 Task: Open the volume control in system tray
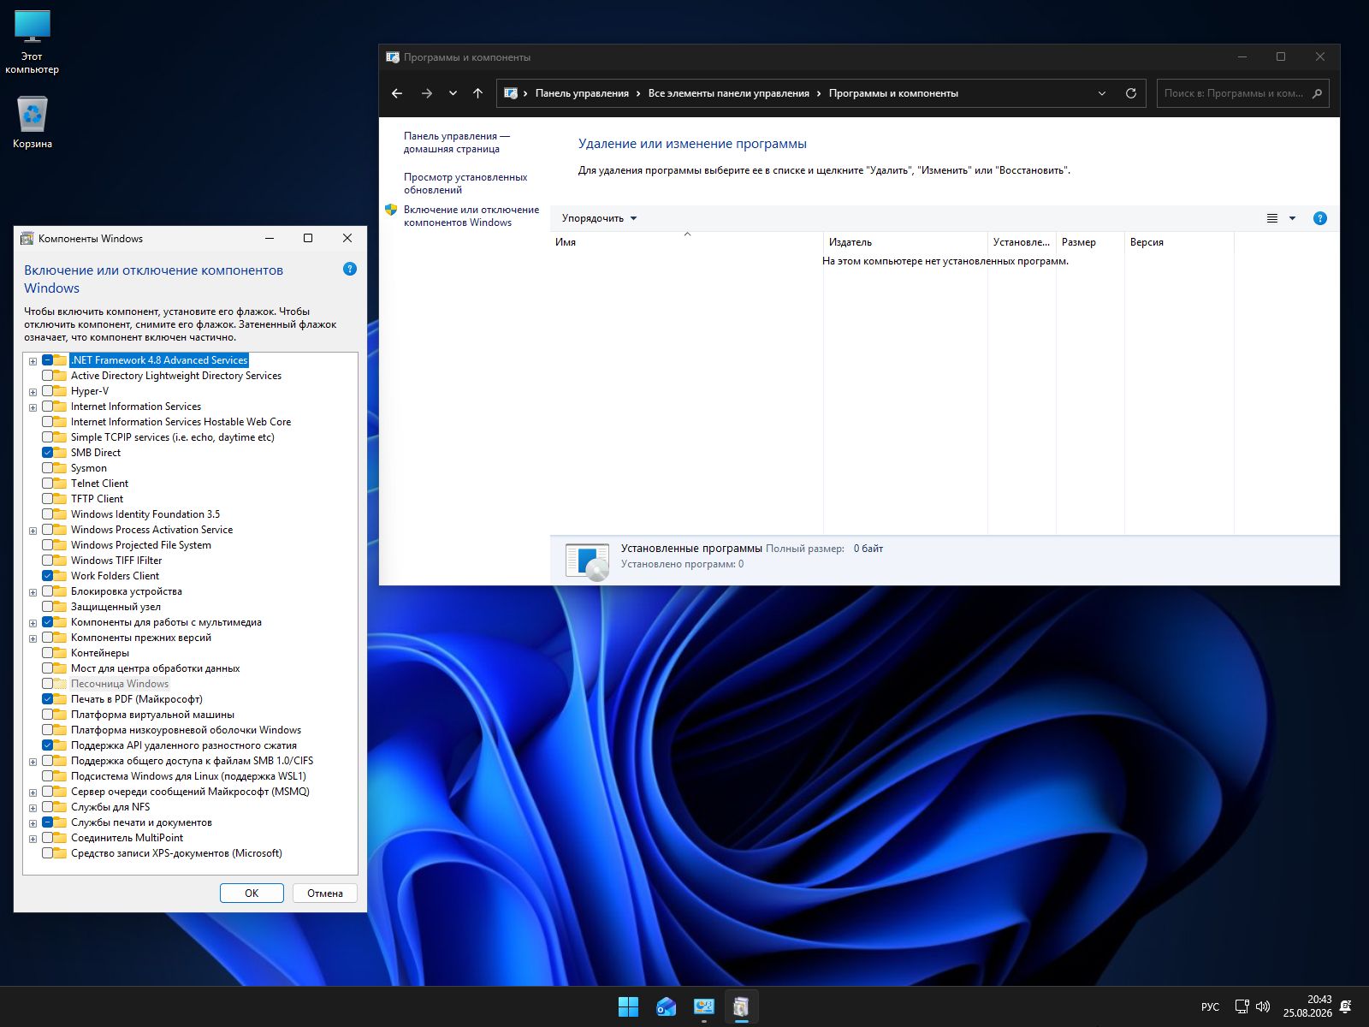point(1263,1006)
